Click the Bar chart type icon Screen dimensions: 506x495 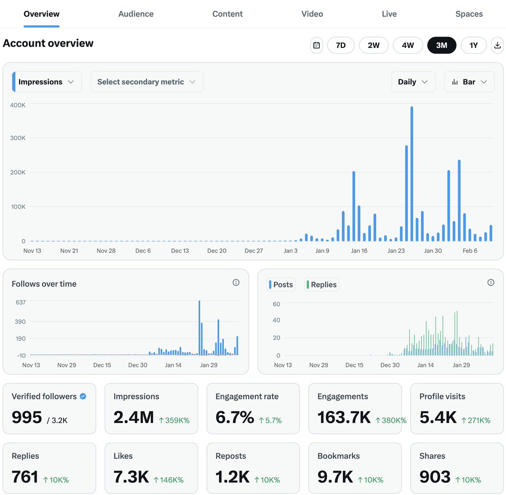pos(455,82)
